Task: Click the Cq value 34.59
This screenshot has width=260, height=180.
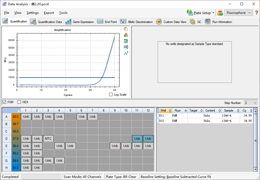Action: coord(248,115)
